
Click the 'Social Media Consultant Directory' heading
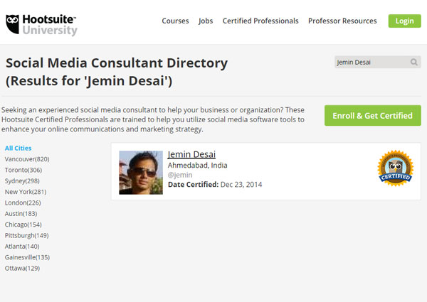[117, 63]
